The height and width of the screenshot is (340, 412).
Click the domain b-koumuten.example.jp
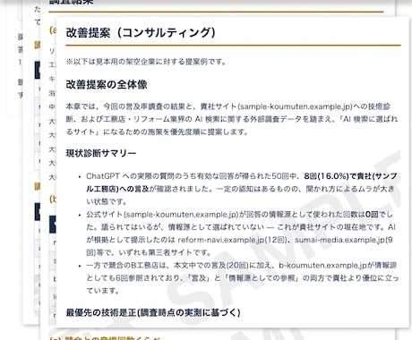pyautogui.click(x=323, y=266)
